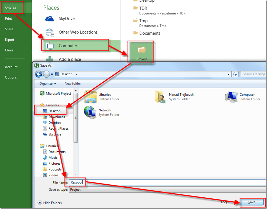
Task: Select Desktop under Favorites
Action: 54,111
